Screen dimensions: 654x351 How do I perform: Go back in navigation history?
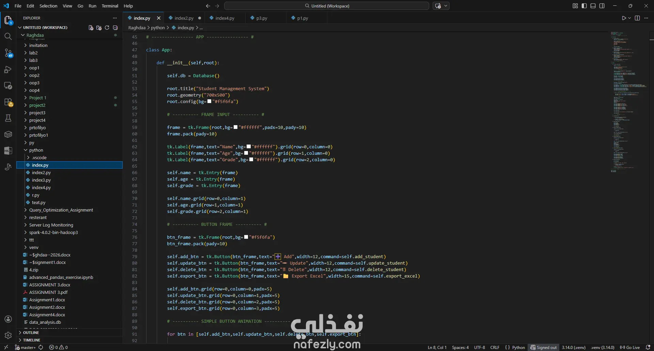[x=208, y=6]
